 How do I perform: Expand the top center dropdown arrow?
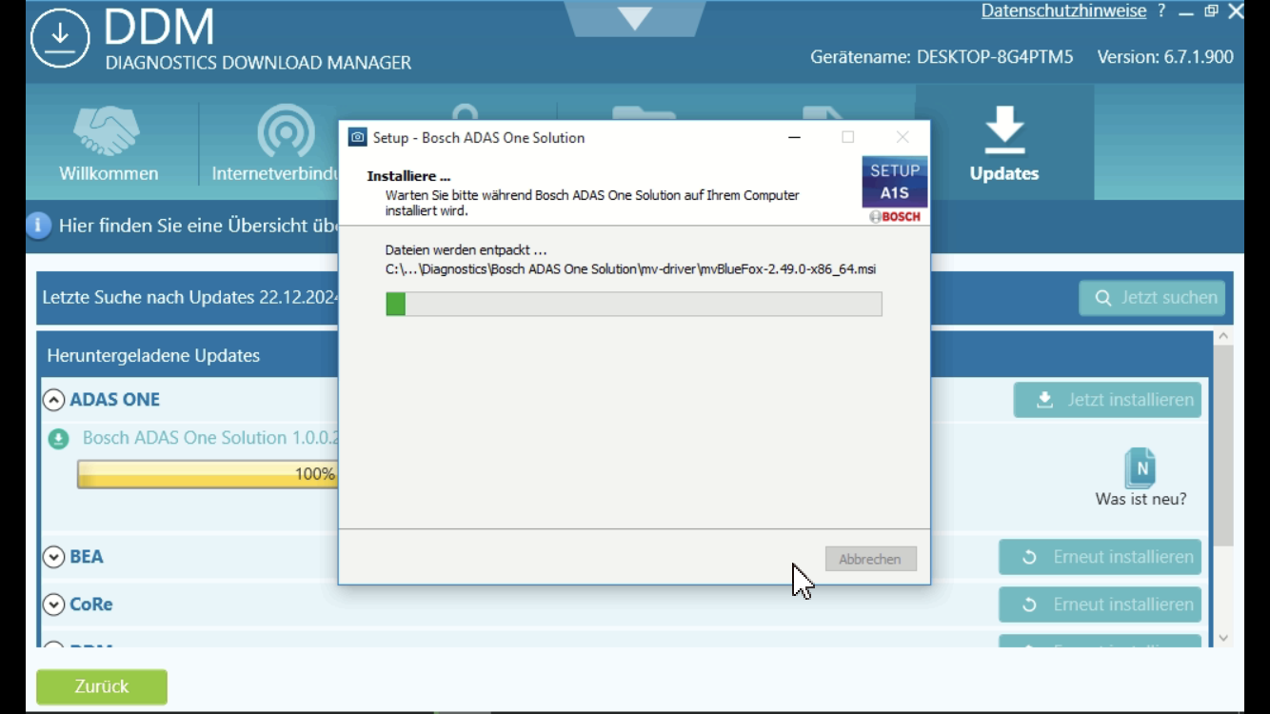tap(635, 18)
